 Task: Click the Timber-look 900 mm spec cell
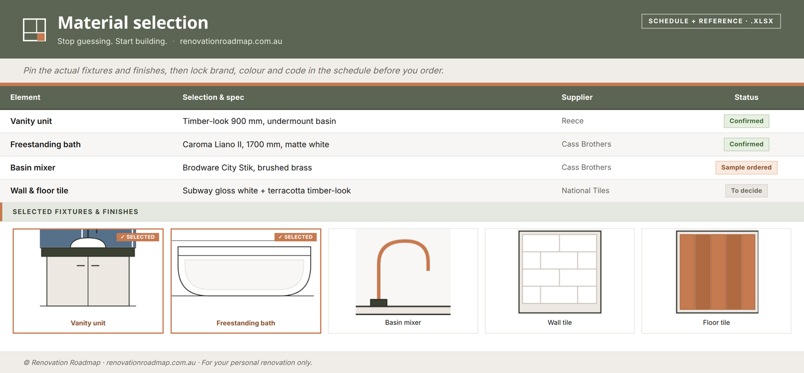(259, 121)
